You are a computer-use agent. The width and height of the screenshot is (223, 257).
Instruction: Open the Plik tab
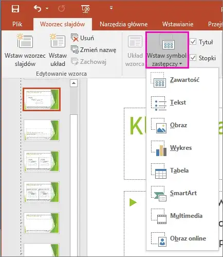(17, 24)
